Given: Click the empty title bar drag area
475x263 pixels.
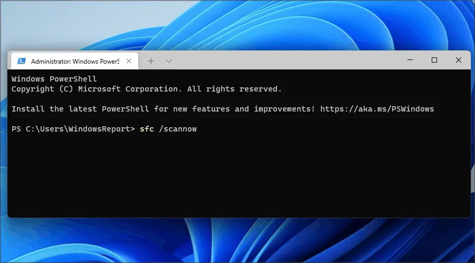Looking at the screenshot, I should coord(285,60).
